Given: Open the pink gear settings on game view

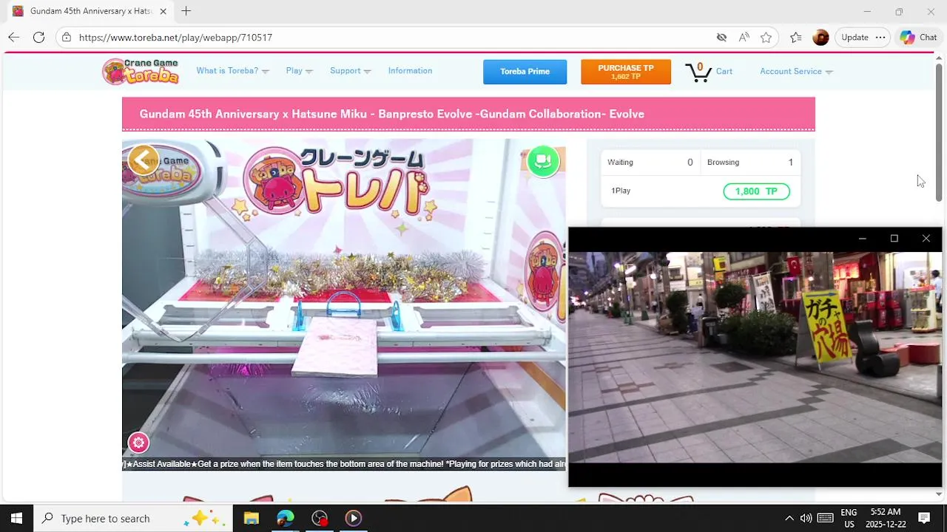Looking at the screenshot, I should click(138, 443).
